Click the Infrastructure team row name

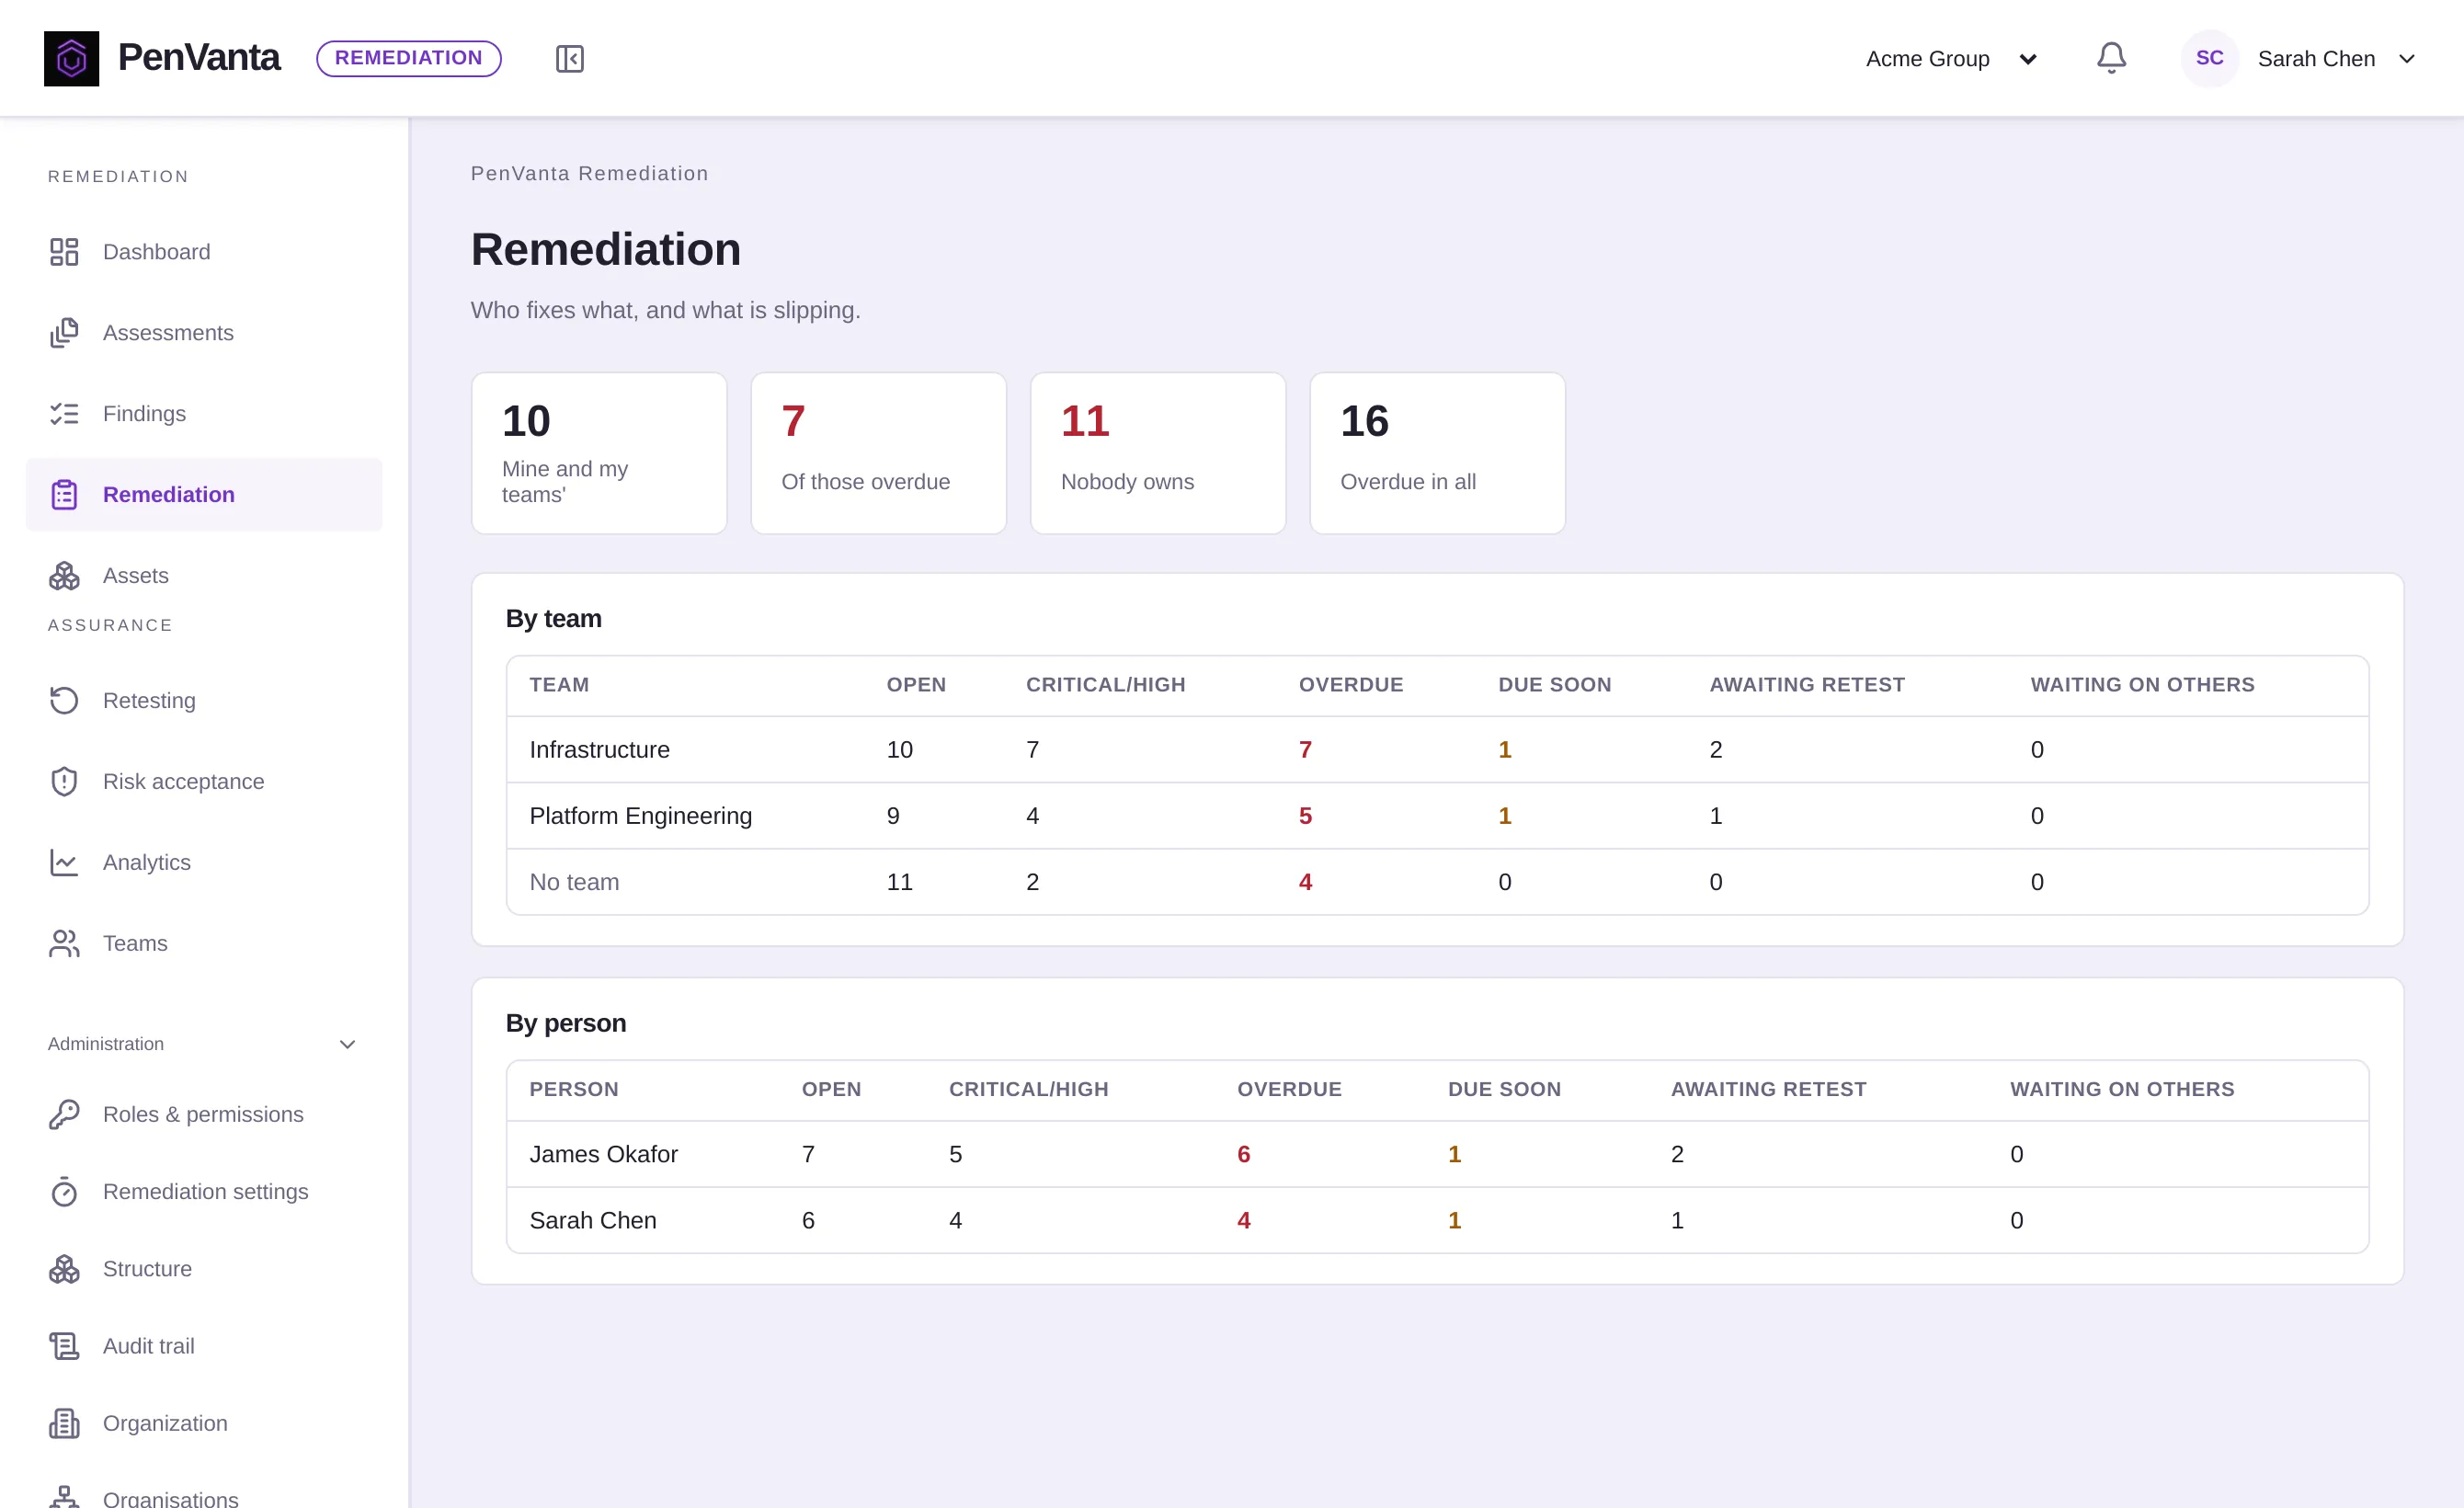pyautogui.click(x=599, y=750)
